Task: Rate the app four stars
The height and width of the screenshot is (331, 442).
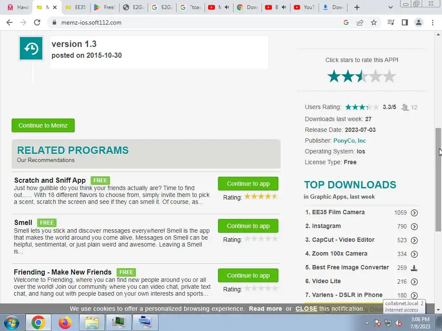Action: (376, 77)
